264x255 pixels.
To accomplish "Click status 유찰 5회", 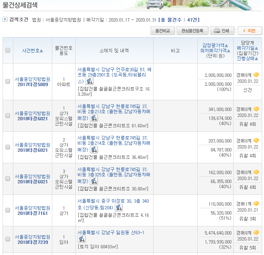I will point(248,248).
